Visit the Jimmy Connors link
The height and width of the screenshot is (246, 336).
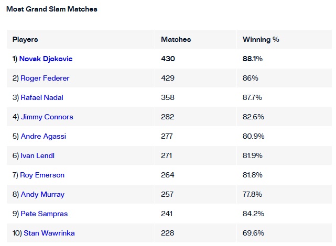[47, 117]
